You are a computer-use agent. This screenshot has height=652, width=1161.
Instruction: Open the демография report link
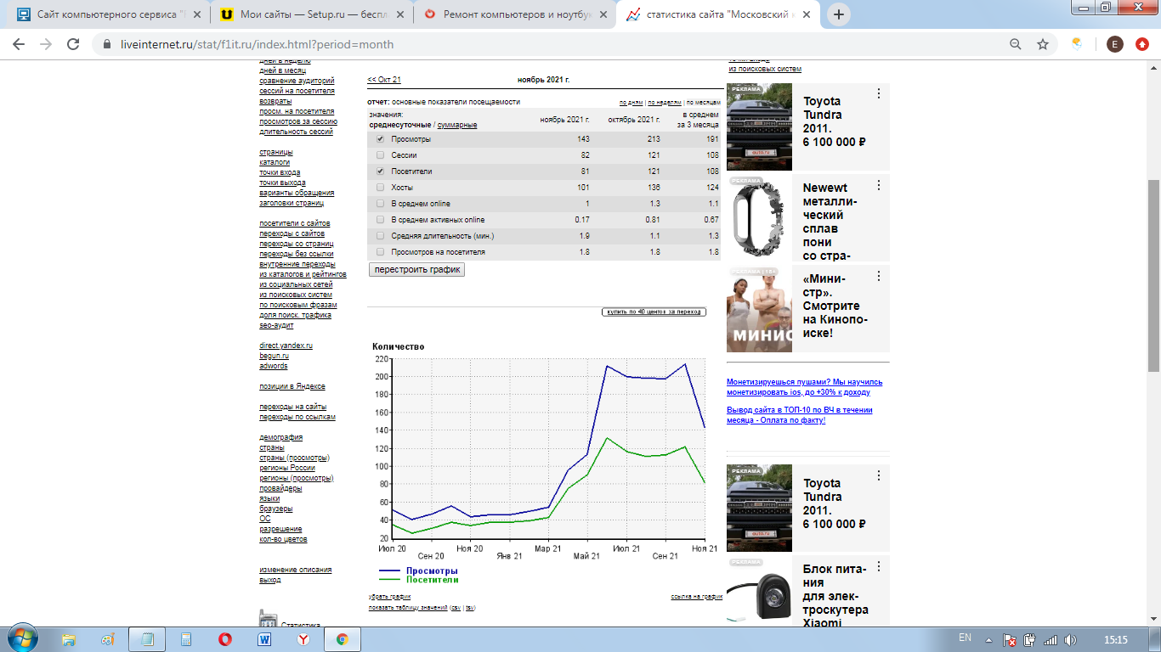[281, 437]
